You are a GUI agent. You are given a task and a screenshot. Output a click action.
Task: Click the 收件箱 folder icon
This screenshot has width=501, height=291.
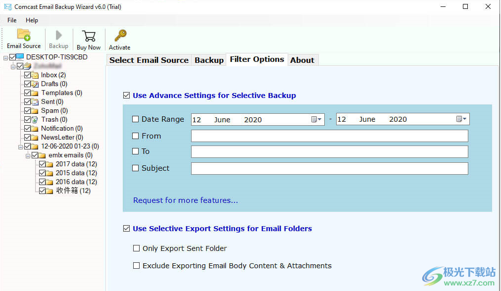(x=50, y=191)
